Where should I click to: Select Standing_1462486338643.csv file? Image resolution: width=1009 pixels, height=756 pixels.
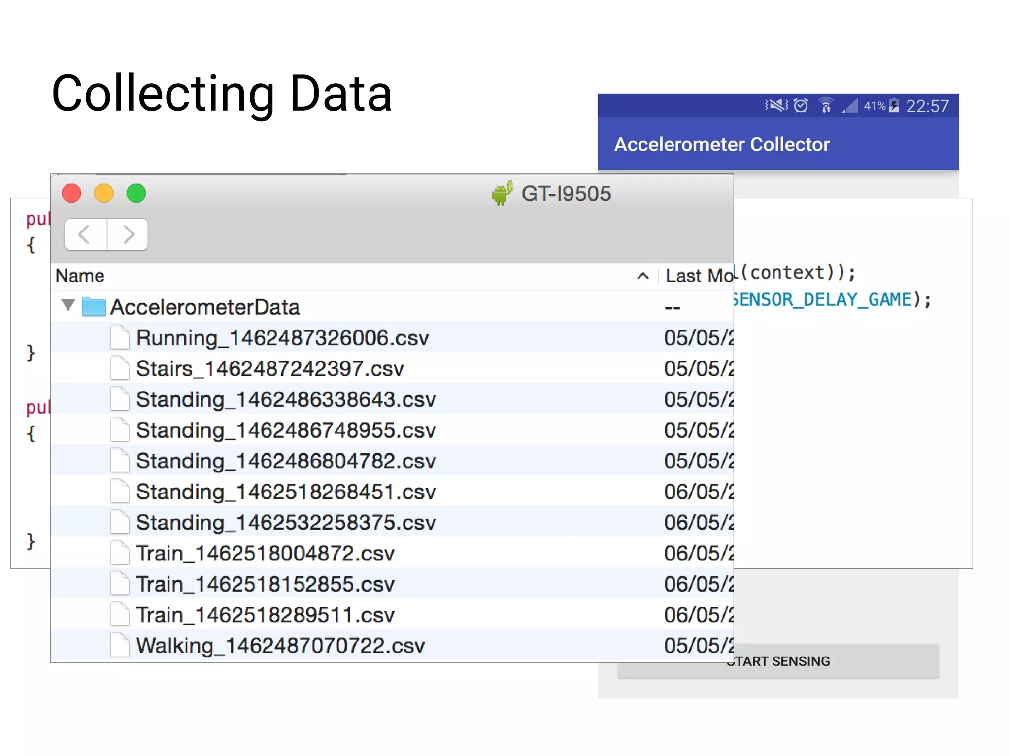[x=392, y=399]
